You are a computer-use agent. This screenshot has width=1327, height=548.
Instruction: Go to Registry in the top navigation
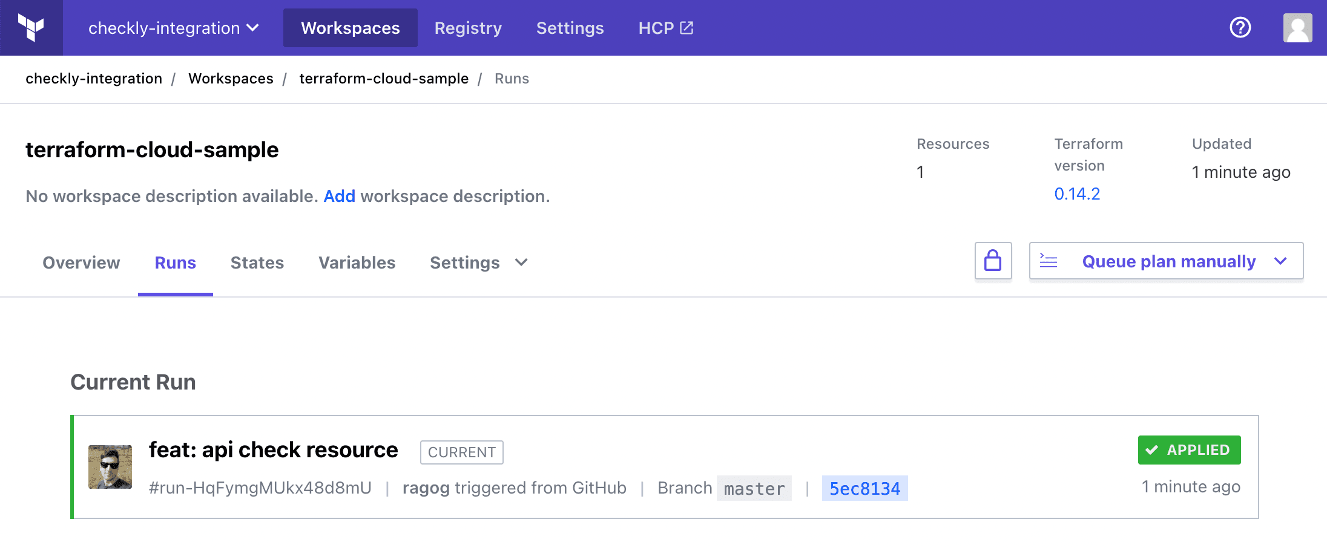[x=468, y=28]
